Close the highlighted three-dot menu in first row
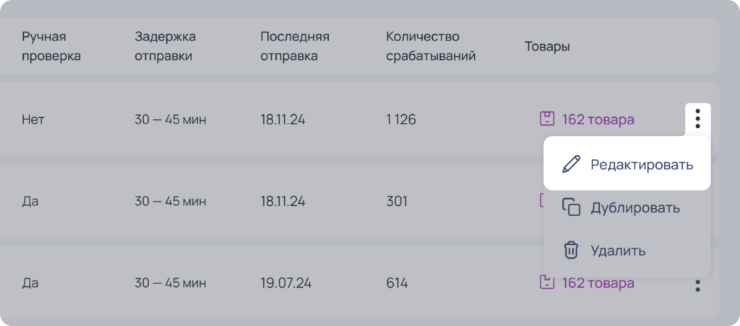Screen dimensions: 740x326 point(697,119)
